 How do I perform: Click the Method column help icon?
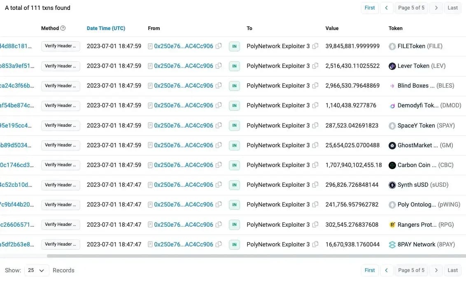tap(63, 28)
